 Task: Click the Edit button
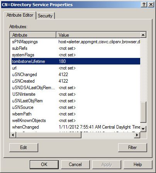[24, 148]
